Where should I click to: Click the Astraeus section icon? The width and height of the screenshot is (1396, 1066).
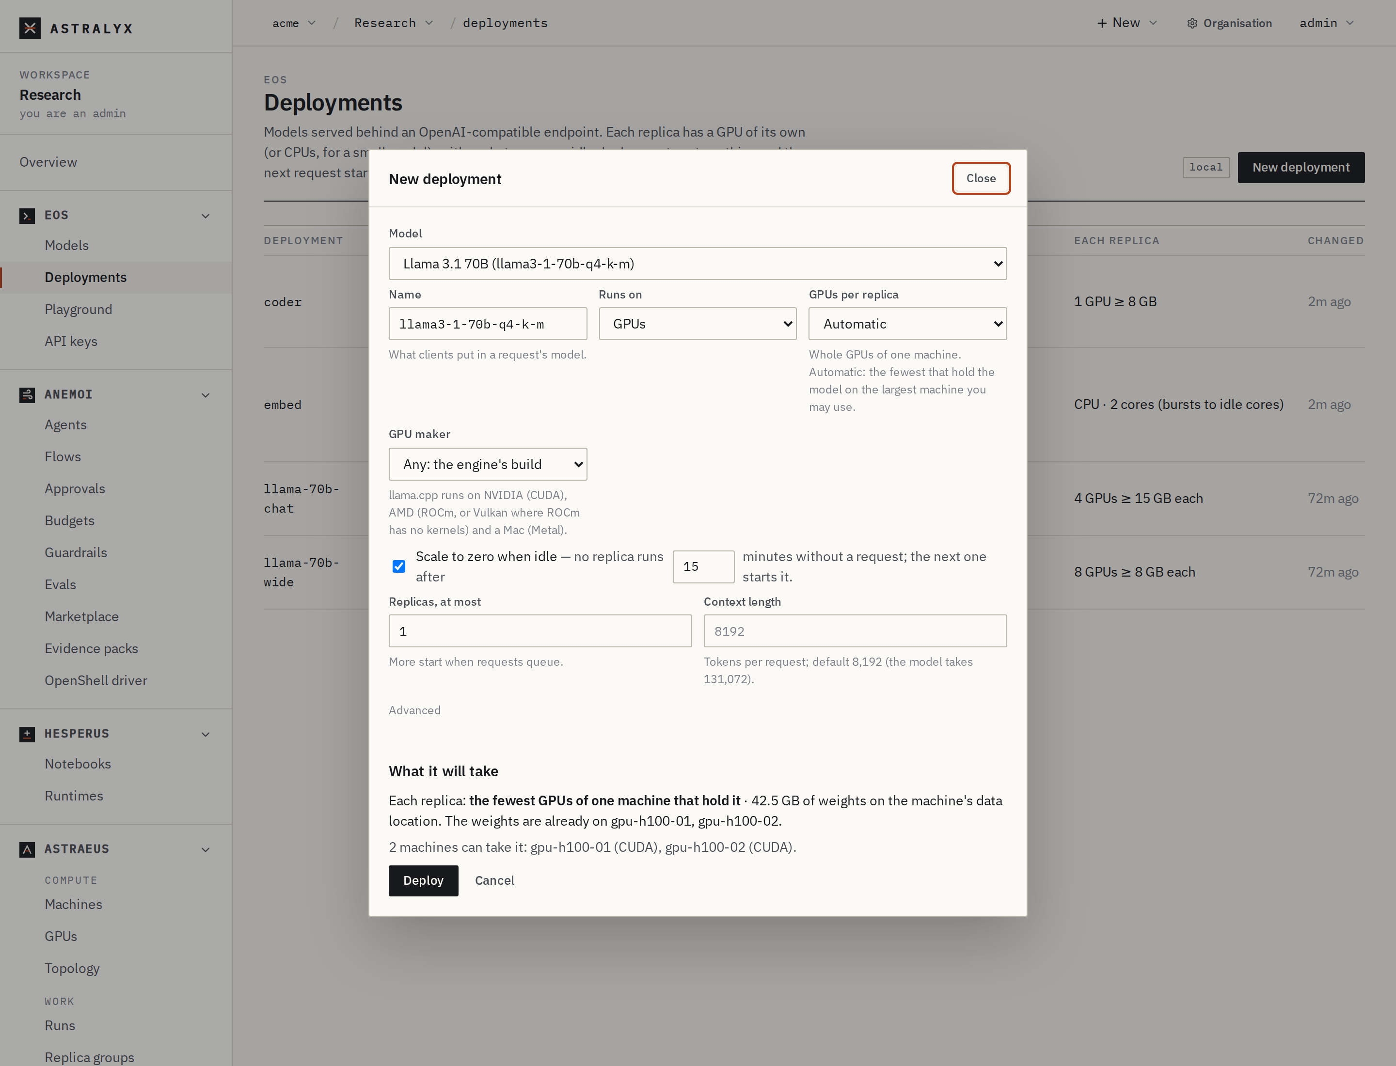(x=27, y=849)
